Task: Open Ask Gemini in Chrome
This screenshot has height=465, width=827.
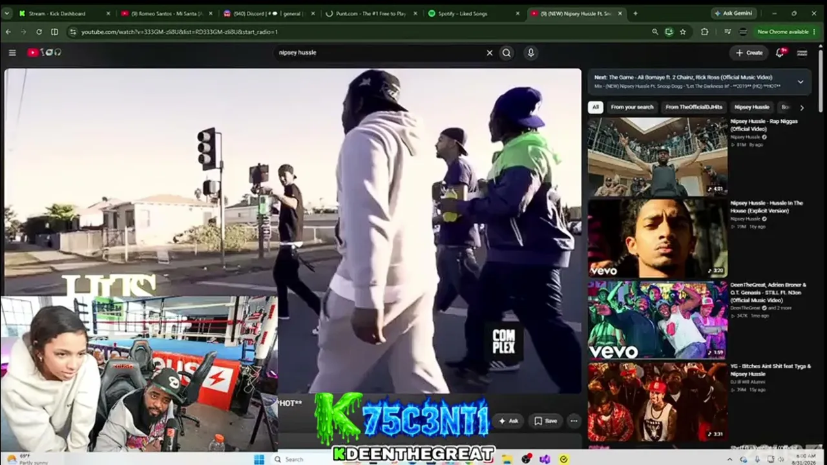Action: click(735, 13)
